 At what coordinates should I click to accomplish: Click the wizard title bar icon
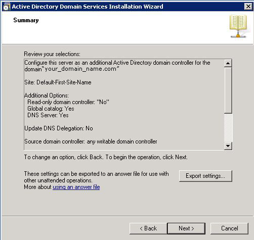pyautogui.click(x=7, y=7)
